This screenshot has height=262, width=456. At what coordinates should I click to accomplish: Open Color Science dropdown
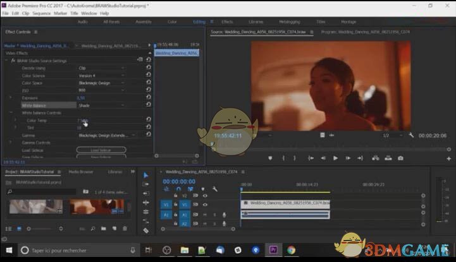(101, 75)
